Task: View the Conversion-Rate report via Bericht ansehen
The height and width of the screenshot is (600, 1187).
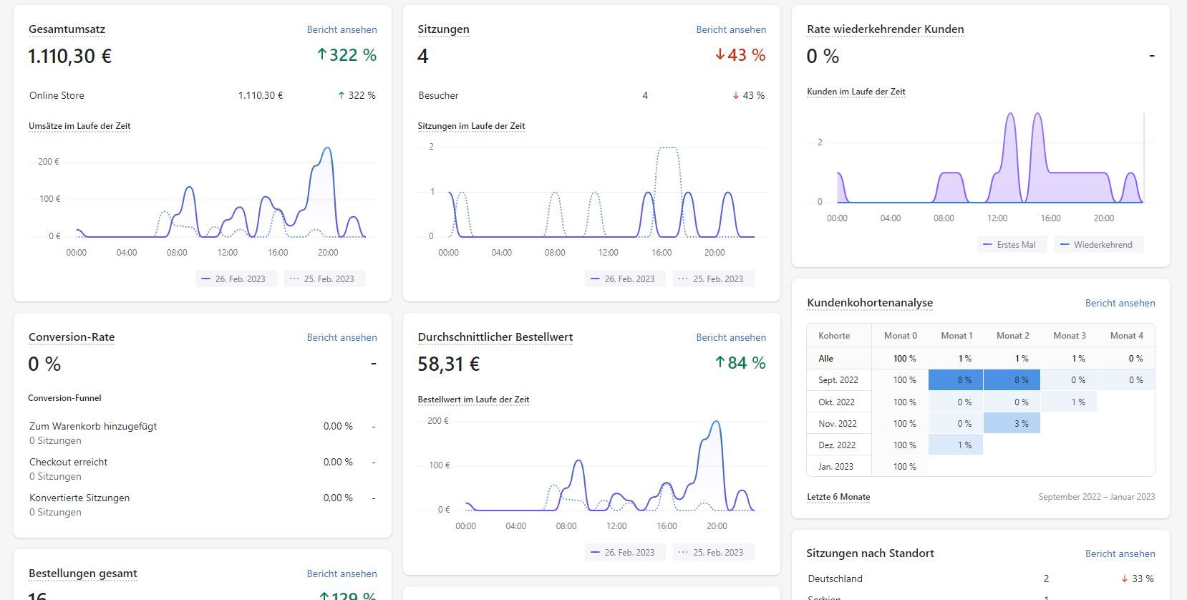Action: tap(341, 337)
